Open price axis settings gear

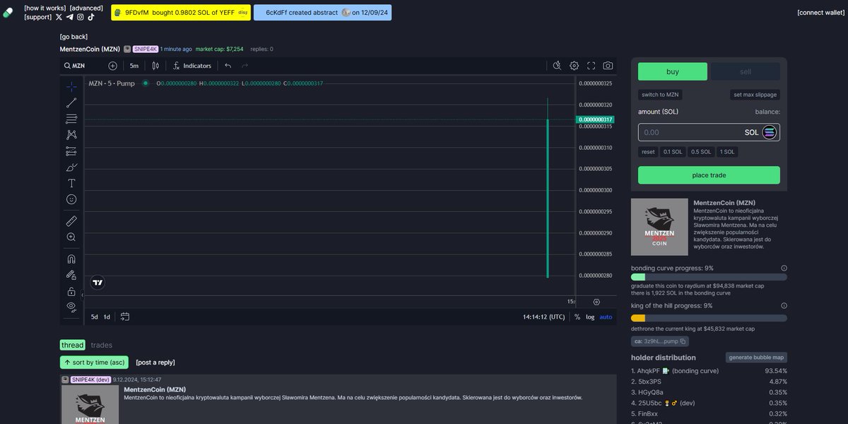pyautogui.click(x=596, y=302)
